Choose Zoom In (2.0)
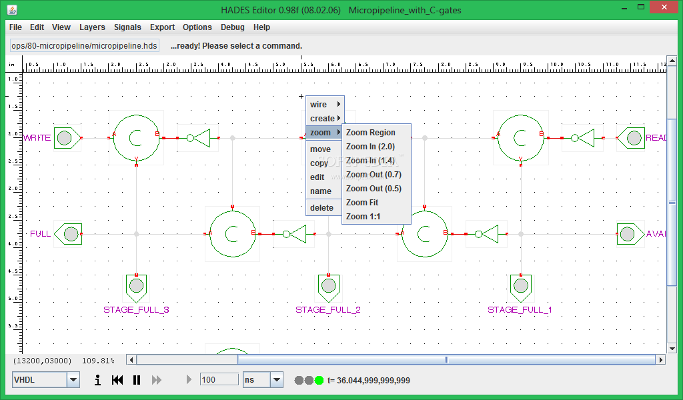The width and height of the screenshot is (683, 400). point(376,146)
